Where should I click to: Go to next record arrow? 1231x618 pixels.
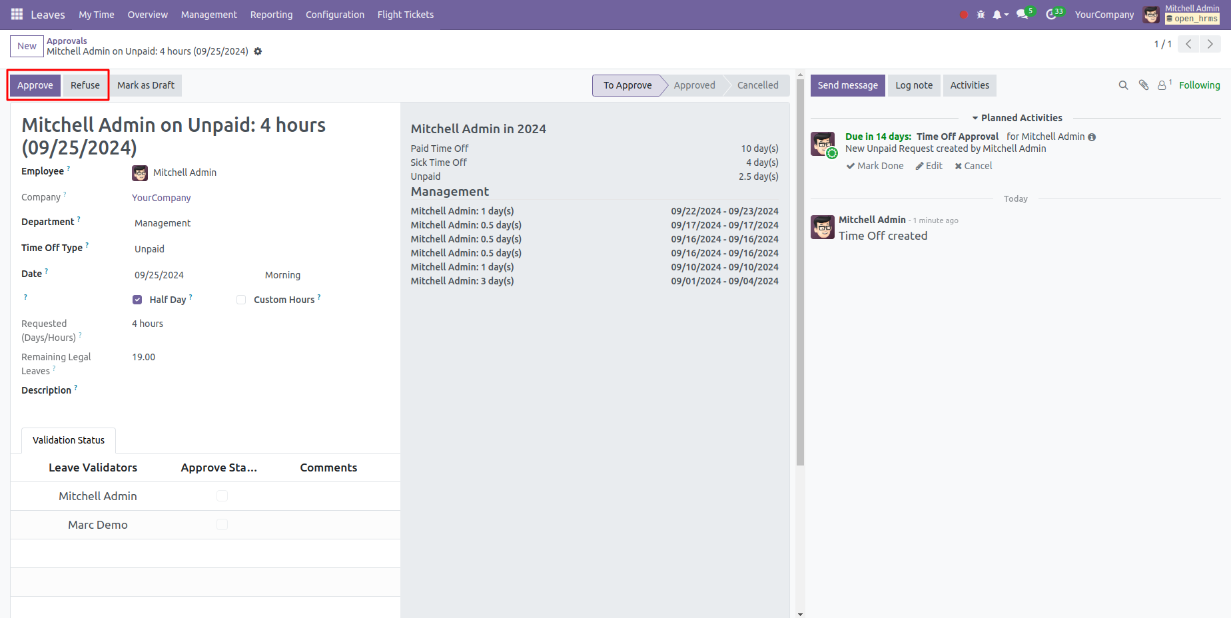click(x=1210, y=44)
